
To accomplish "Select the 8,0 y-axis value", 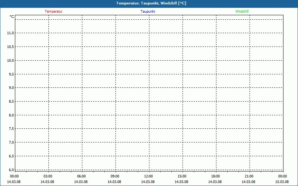I will coord(11,115).
